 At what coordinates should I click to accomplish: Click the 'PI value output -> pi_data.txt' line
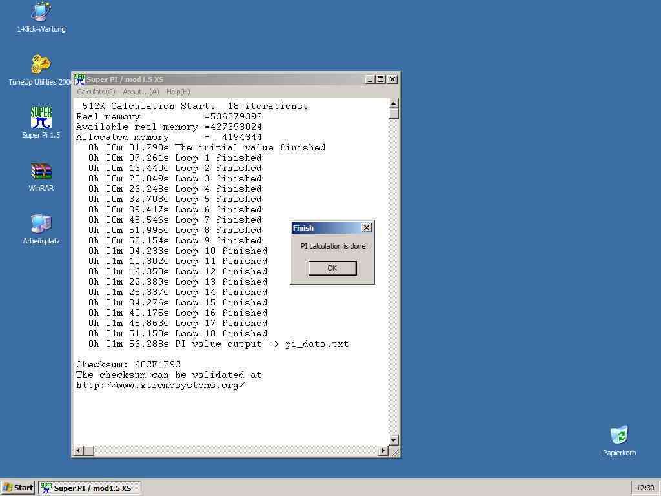coord(218,344)
